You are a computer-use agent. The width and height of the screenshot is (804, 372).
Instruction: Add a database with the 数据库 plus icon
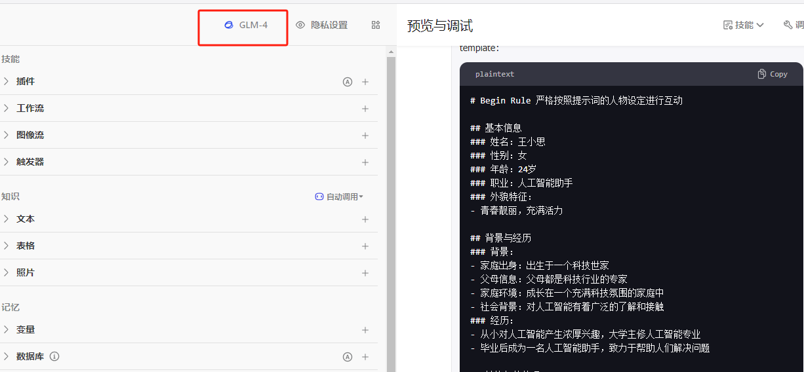coord(365,357)
